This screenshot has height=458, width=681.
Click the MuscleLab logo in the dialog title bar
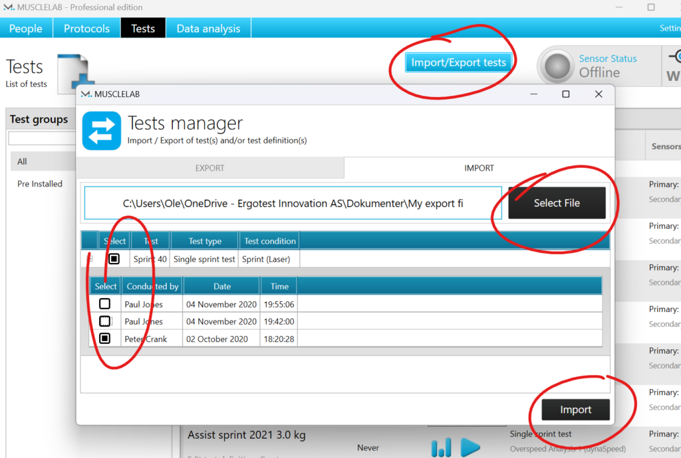tap(86, 94)
